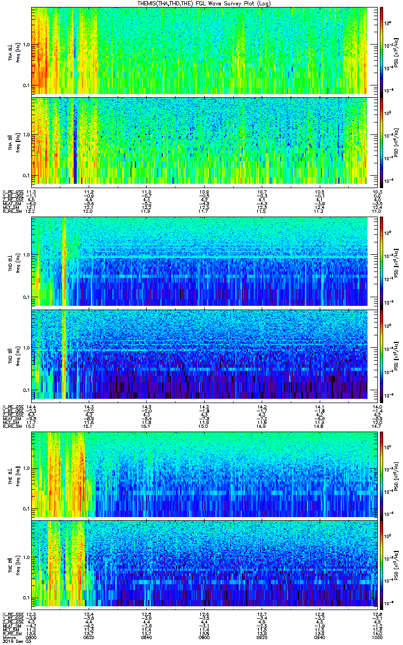Click the 0820 time tick label
The height and width of the screenshot is (645, 403).
[x=89, y=638]
